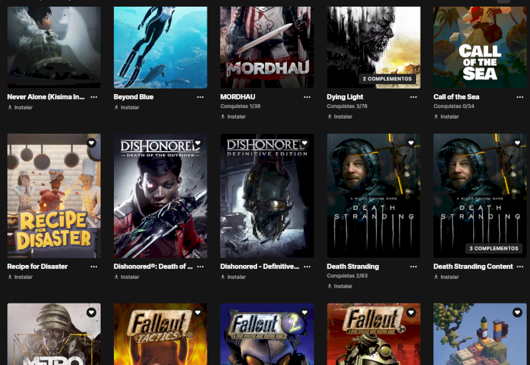
Task: Click 'Conquistas 1/38' under MORDHAU
Action: pyautogui.click(x=240, y=106)
